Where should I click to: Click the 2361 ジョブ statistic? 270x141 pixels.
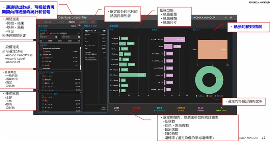click(x=116, y=109)
